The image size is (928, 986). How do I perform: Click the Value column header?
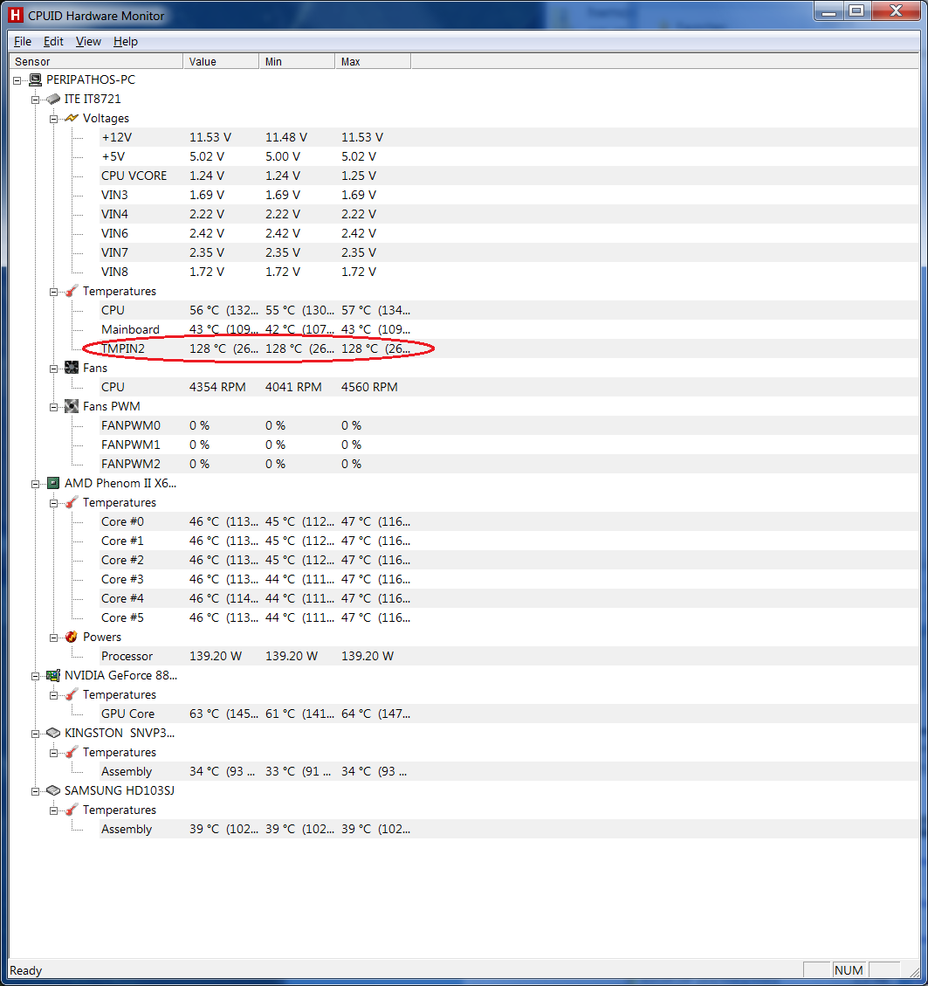pos(221,62)
